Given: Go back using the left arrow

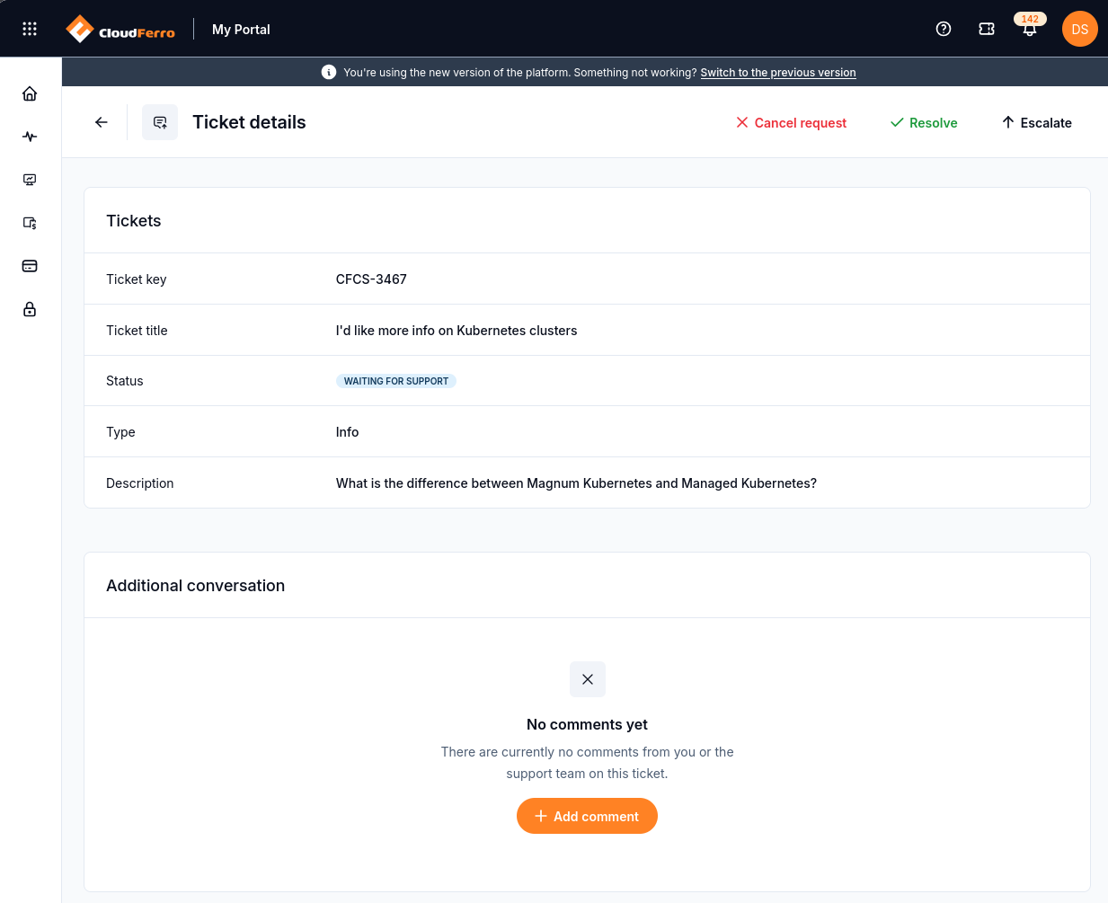Looking at the screenshot, I should click(x=102, y=122).
